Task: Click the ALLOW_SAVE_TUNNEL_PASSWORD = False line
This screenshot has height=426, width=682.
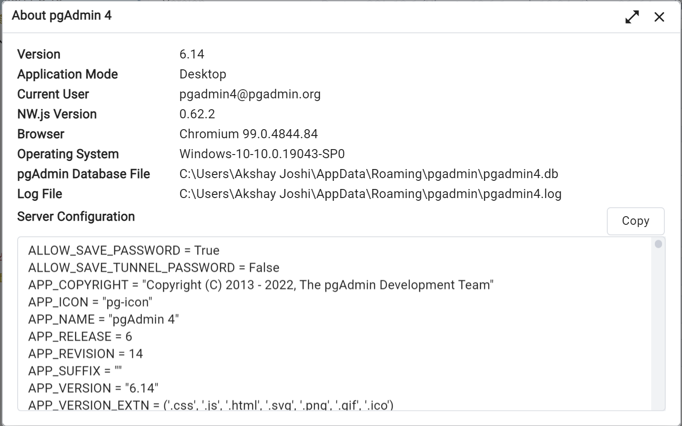Action: [x=154, y=268]
